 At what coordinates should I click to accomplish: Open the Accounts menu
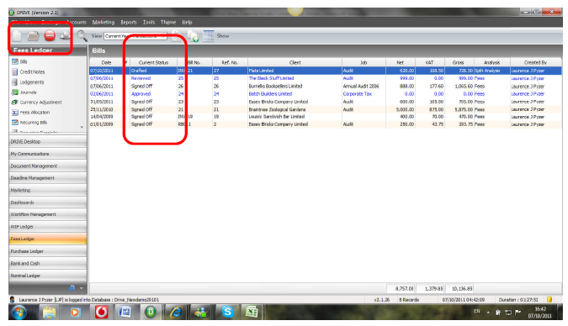tap(76, 22)
